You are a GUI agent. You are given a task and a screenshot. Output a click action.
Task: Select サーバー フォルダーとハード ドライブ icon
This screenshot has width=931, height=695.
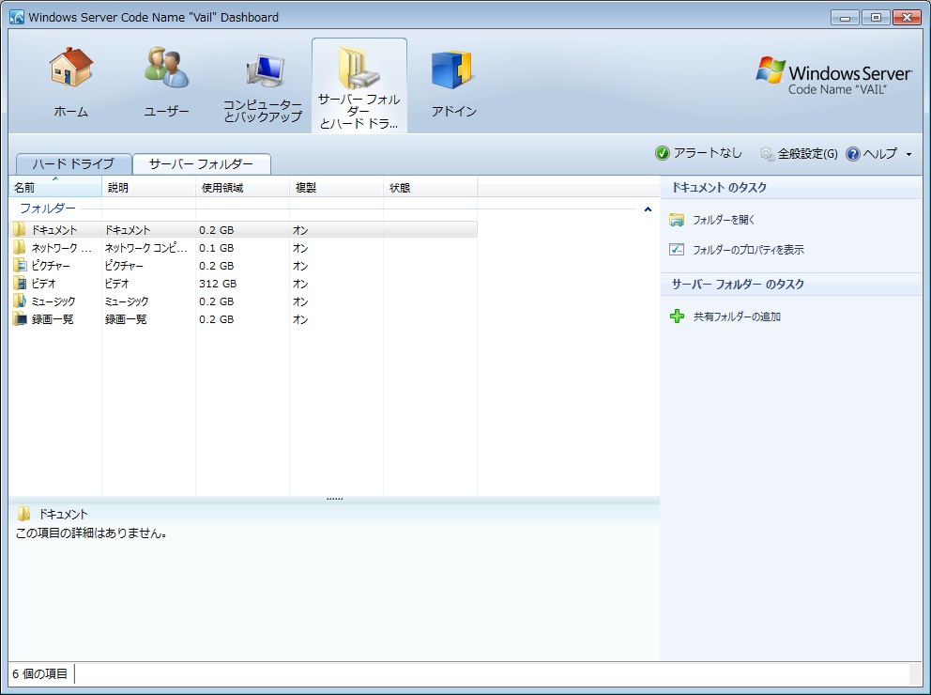click(359, 68)
